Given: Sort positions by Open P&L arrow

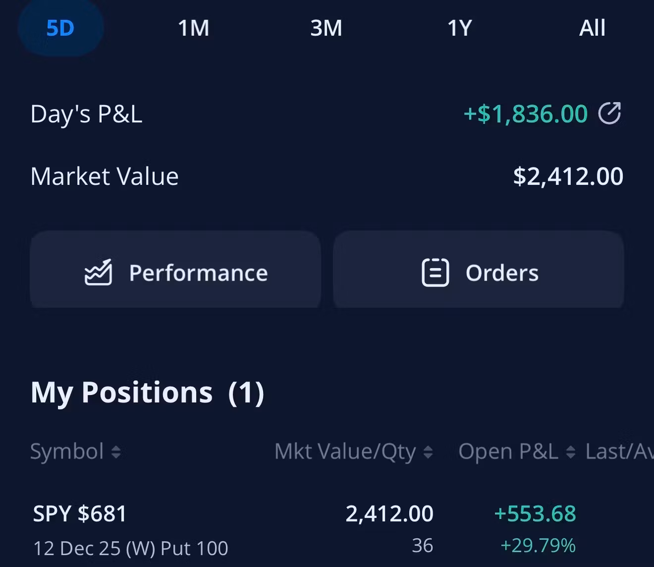Looking at the screenshot, I should point(571,452).
